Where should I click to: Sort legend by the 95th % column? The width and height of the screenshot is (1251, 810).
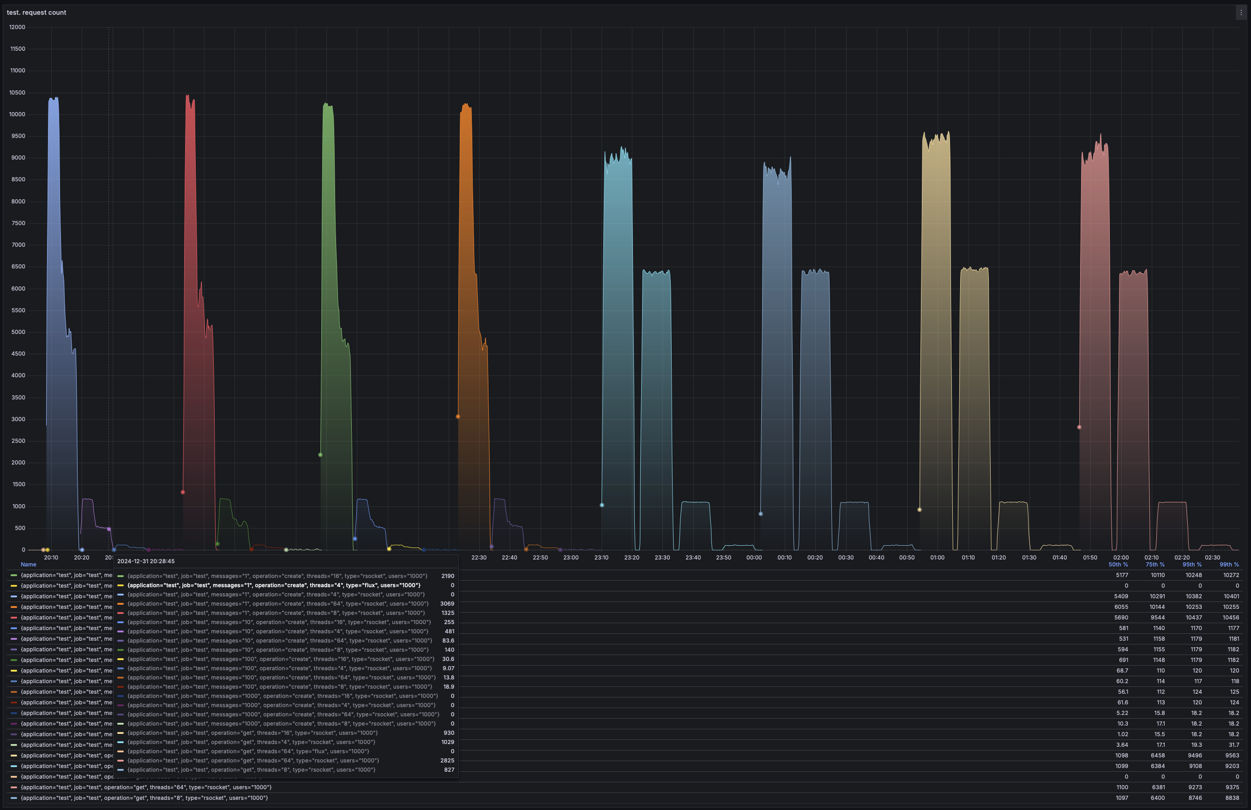[x=1191, y=565]
